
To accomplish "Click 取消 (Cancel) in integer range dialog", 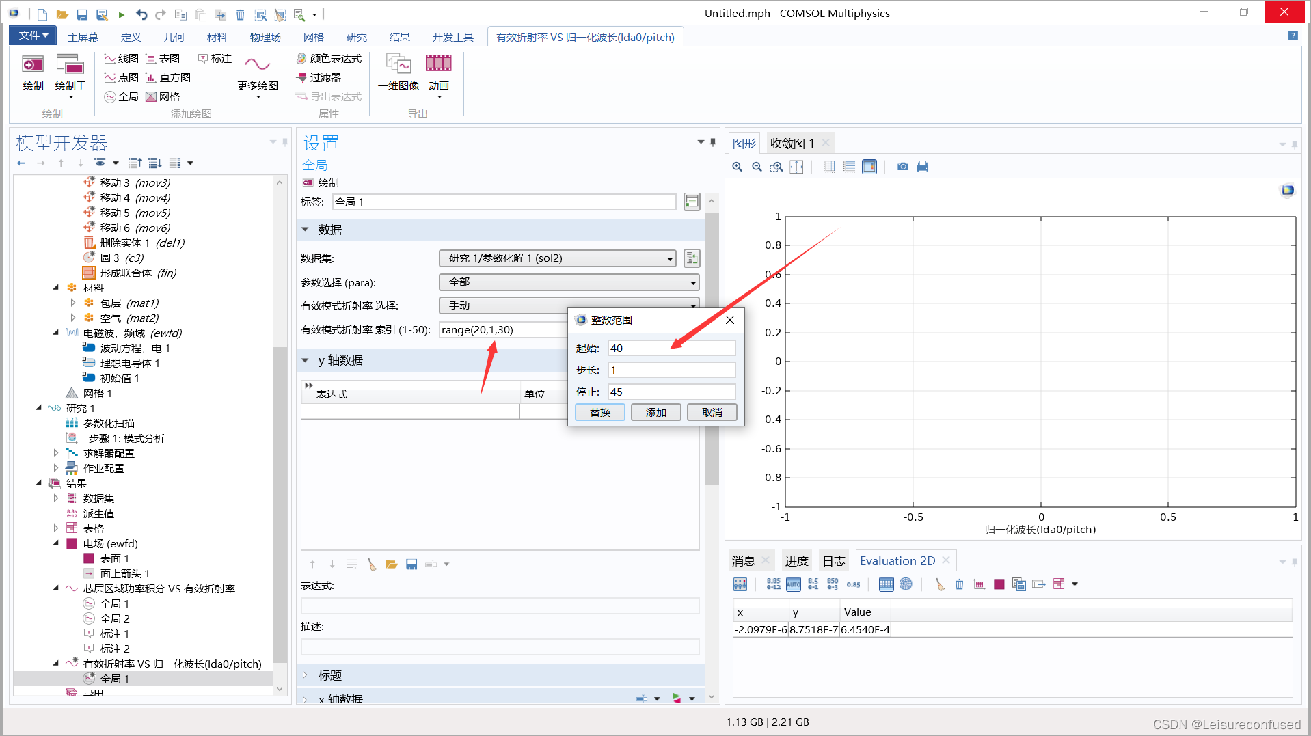I will 712,412.
